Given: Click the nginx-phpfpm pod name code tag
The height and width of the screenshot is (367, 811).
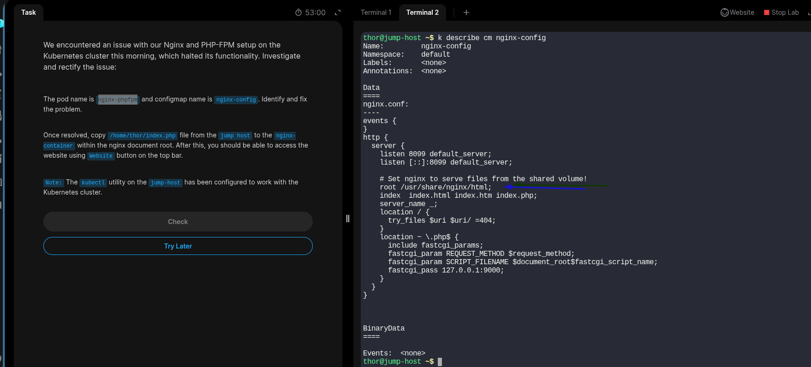Looking at the screenshot, I should coord(118,100).
